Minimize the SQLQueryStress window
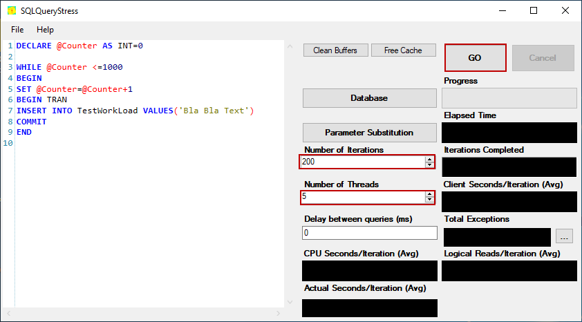The image size is (582, 322). pyautogui.click(x=502, y=11)
